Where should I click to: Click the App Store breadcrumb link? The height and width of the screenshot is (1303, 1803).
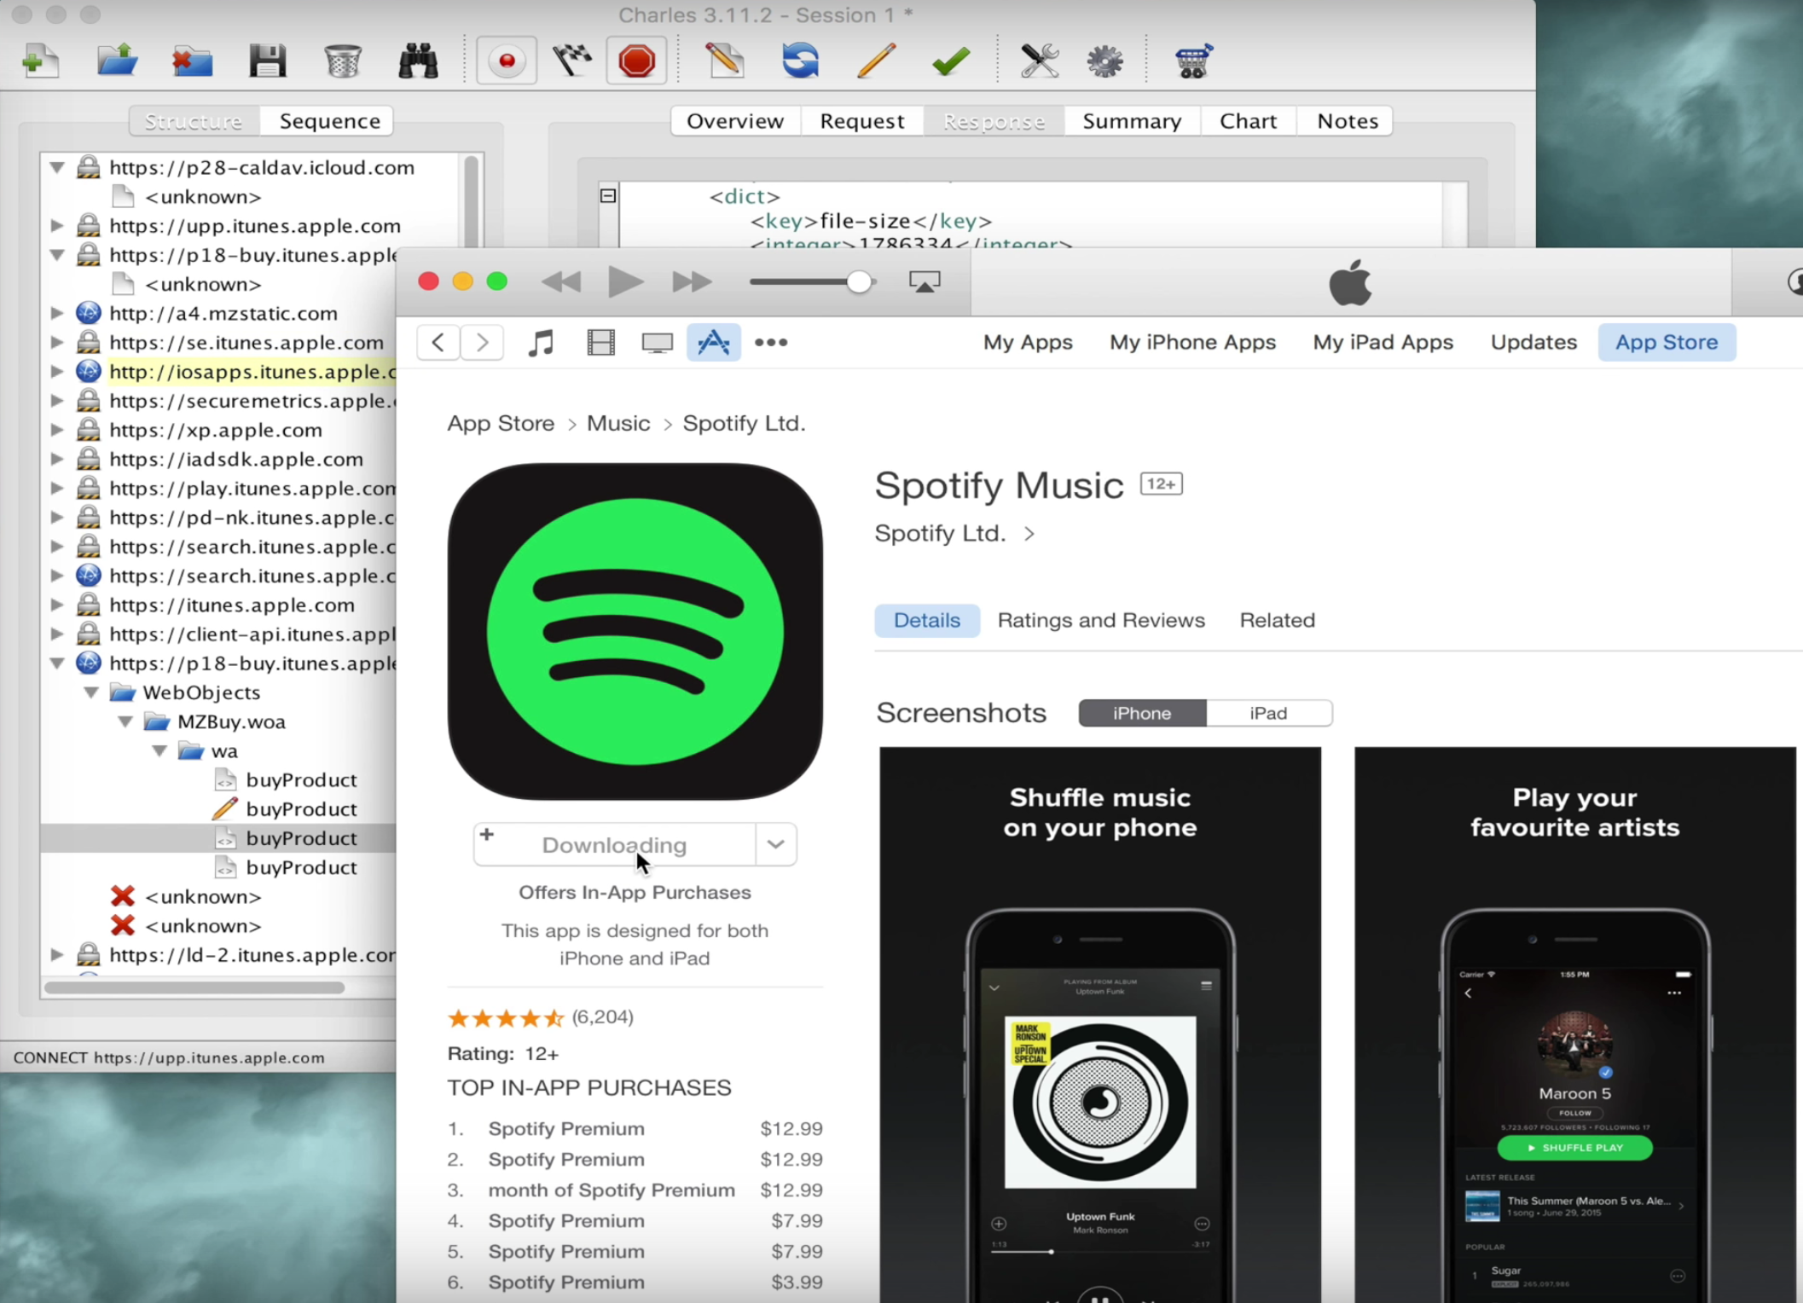pyautogui.click(x=501, y=423)
